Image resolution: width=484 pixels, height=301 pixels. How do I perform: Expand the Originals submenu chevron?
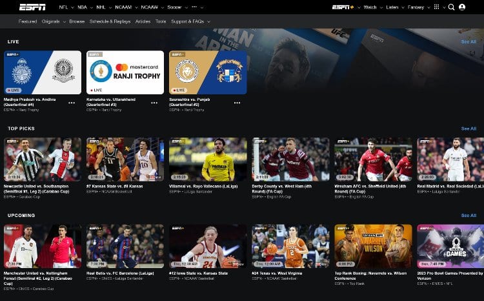(x=64, y=22)
